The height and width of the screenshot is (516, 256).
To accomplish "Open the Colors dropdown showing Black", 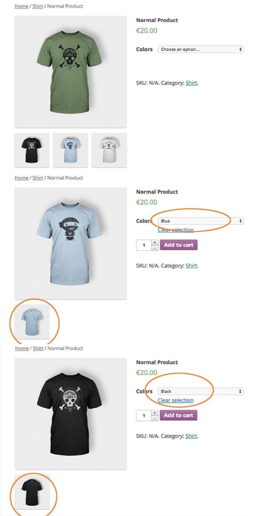I will pos(201,391).
